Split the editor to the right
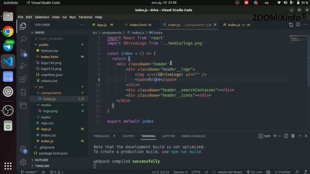This screenshot has width=310, height=174. click(298, 25)
